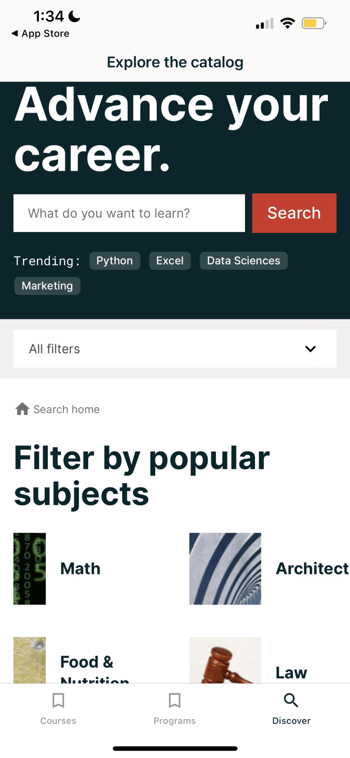Tap the Wi-Fi status icon
The image size is (350, 758).
click(287, 23)
